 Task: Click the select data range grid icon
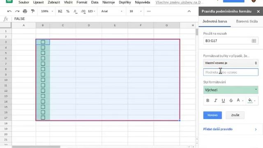coord(254,41)
